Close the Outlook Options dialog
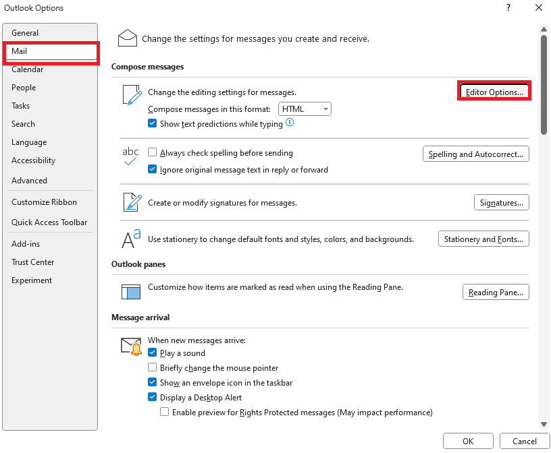This screenshot has height=453, width=551. (x=539, y=7)
